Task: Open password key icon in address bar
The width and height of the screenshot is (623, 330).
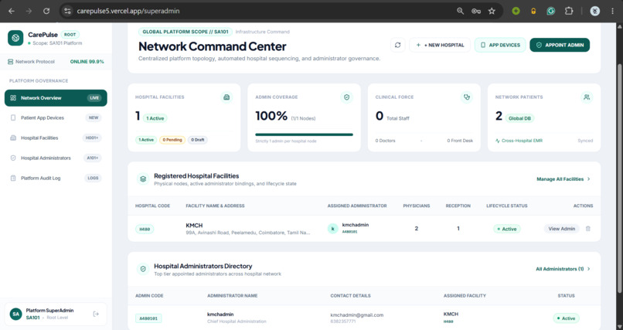Action: coord(476,11)
